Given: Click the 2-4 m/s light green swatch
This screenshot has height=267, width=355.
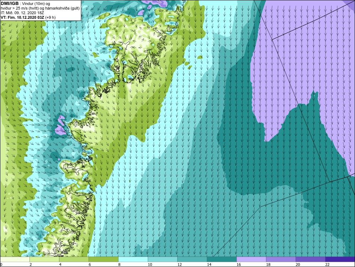Looking at the screenshot, I should coord(44,259).
